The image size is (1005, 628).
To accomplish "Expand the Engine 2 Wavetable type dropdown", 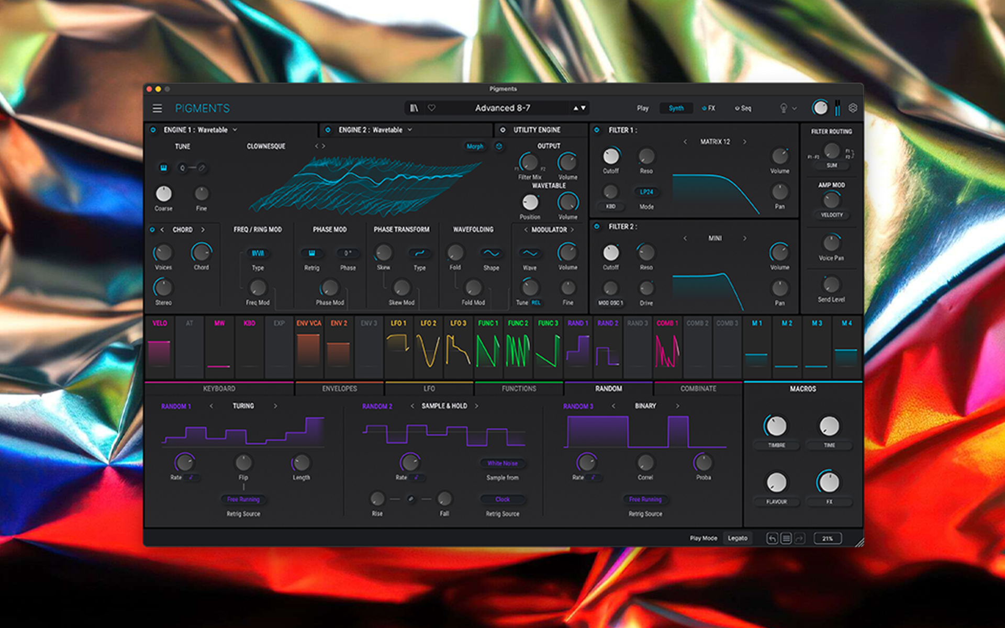I will 410,130.
